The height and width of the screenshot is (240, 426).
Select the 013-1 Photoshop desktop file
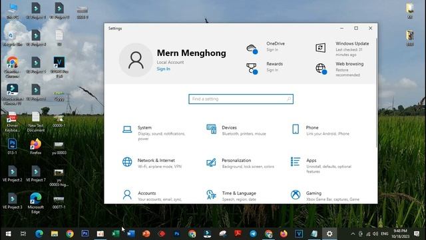tap(12, 147)
